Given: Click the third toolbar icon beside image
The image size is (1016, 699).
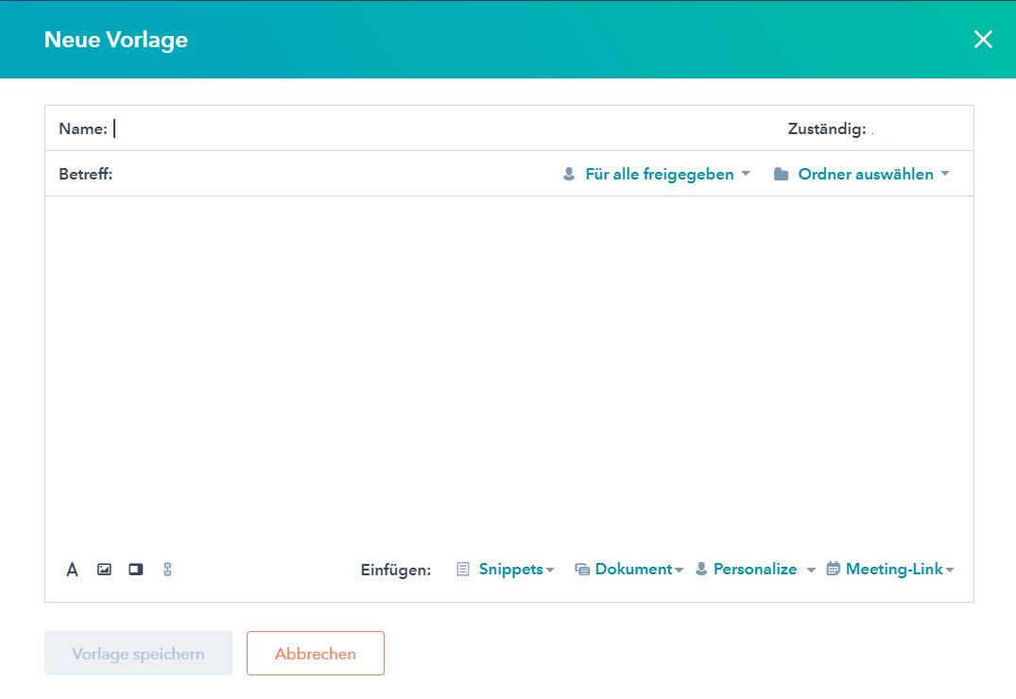Looking at the screenshot, I should point(136,570).
